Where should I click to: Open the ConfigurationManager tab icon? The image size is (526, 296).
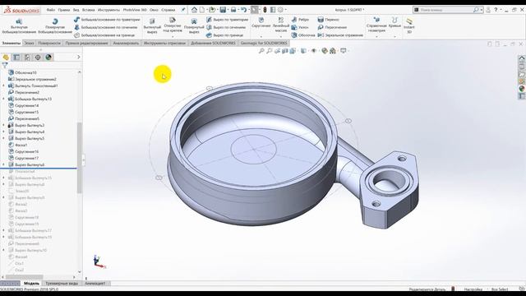pyautogui.click(x=27, y=58)
